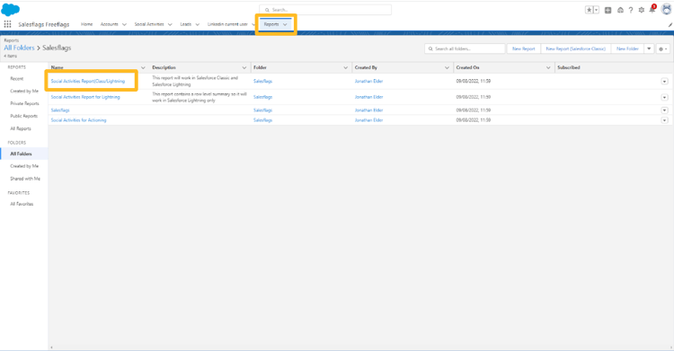Open the user profile avatar
Image resolution: width=674 pixels, height=351 pixels.
(x=666, y=10)
